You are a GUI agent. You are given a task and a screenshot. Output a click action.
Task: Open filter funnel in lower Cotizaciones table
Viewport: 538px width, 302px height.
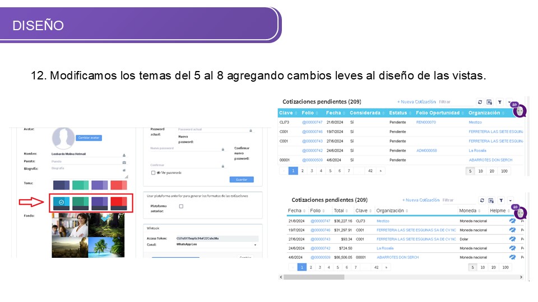(501, 200)
